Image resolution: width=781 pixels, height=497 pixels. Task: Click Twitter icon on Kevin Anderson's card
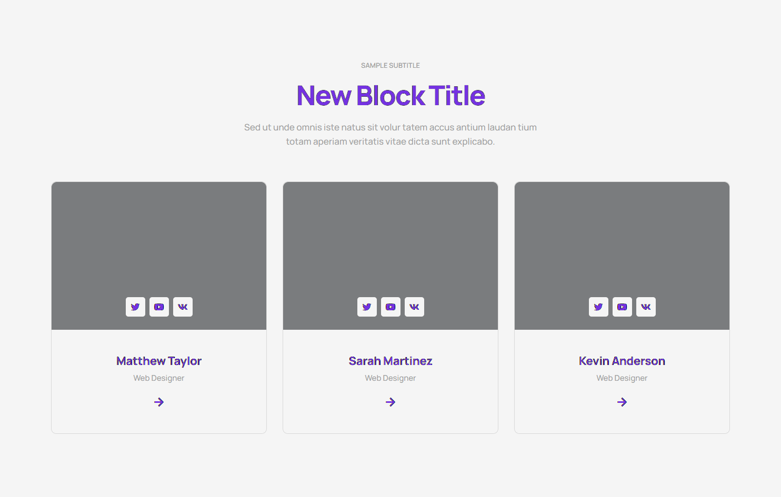[x=598, y=307]
